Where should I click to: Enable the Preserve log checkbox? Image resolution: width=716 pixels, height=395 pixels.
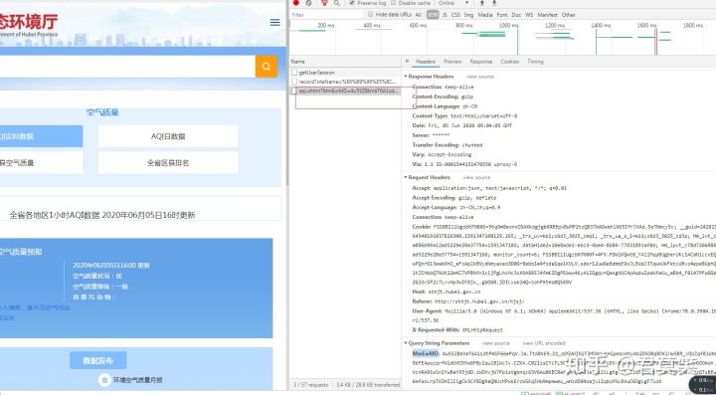tap(352, 3)
